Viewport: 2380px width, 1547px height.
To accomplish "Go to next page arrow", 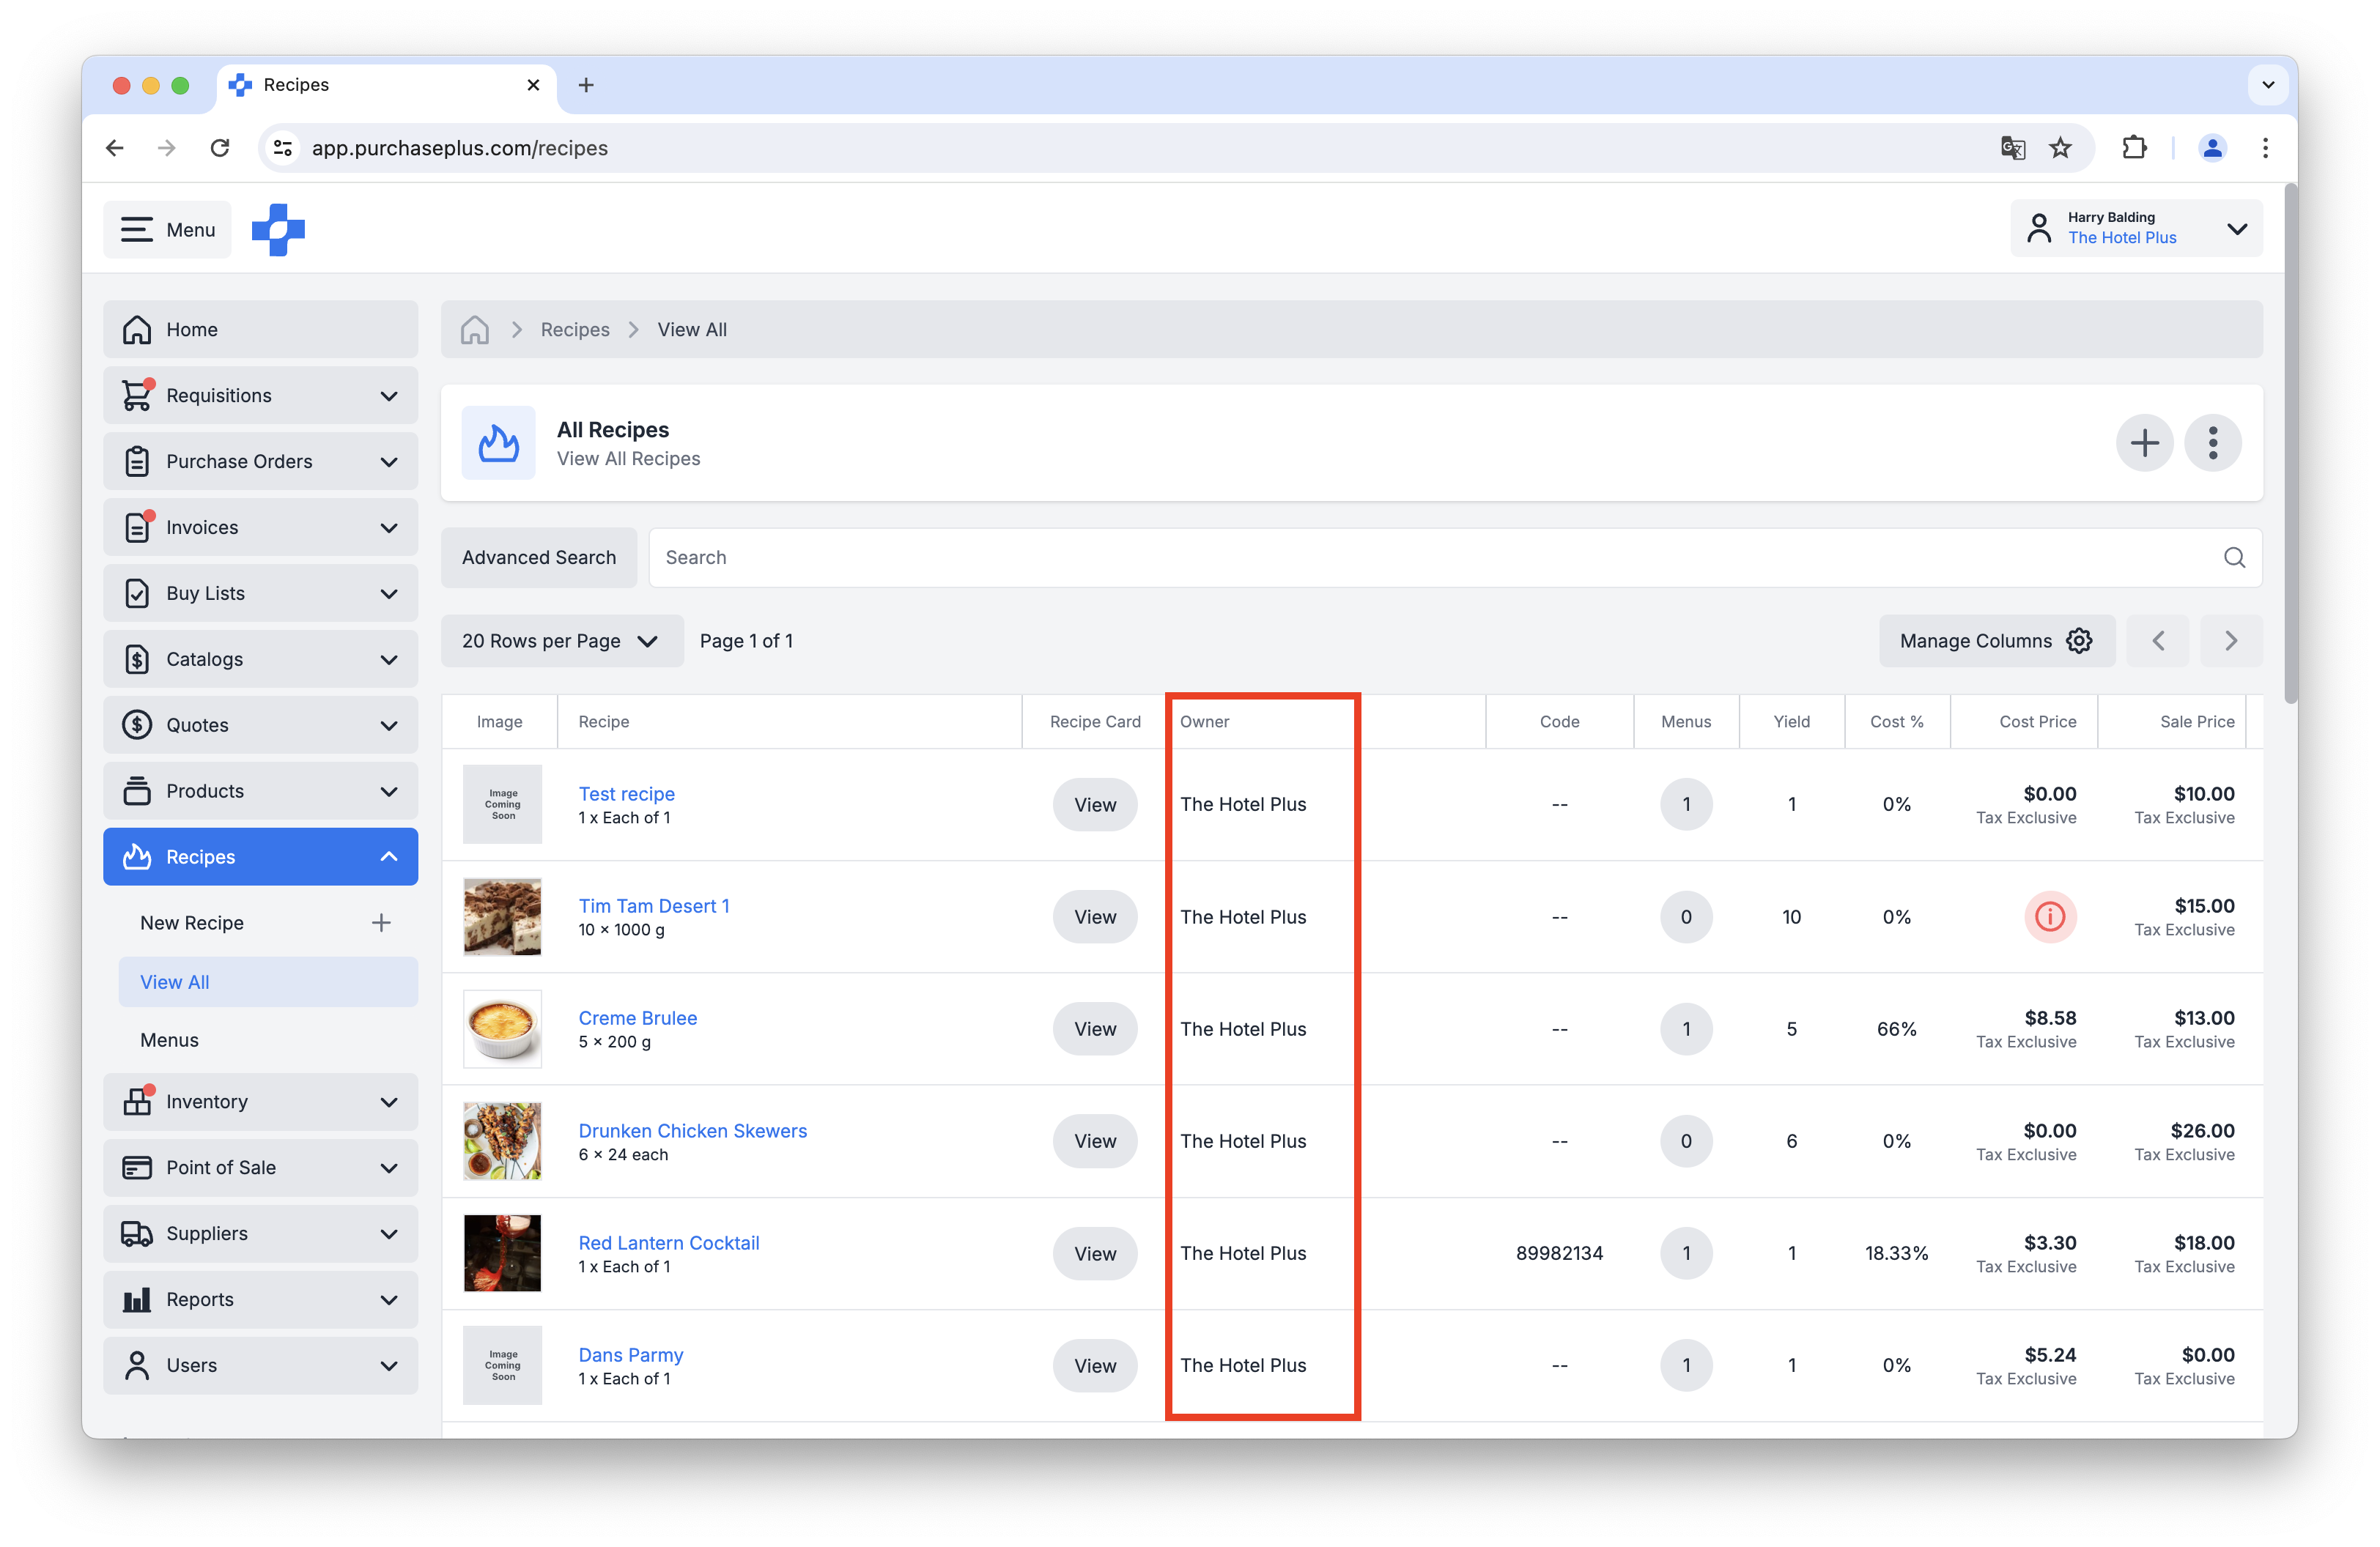I will click(x=2230, y=641).
